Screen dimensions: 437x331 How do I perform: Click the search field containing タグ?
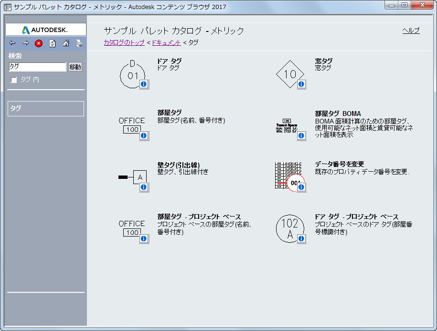point(37,67)
